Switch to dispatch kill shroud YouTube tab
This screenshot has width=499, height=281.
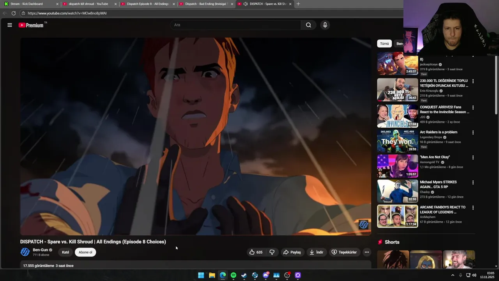click(88, 4)
